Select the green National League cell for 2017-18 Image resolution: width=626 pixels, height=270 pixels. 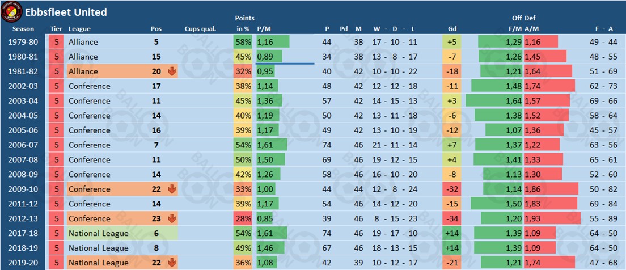pos(122,233)
